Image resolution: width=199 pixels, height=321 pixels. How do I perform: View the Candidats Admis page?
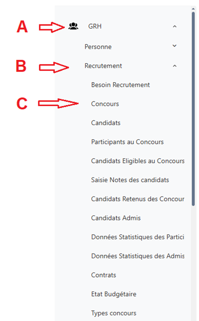(x=116, y=218)
